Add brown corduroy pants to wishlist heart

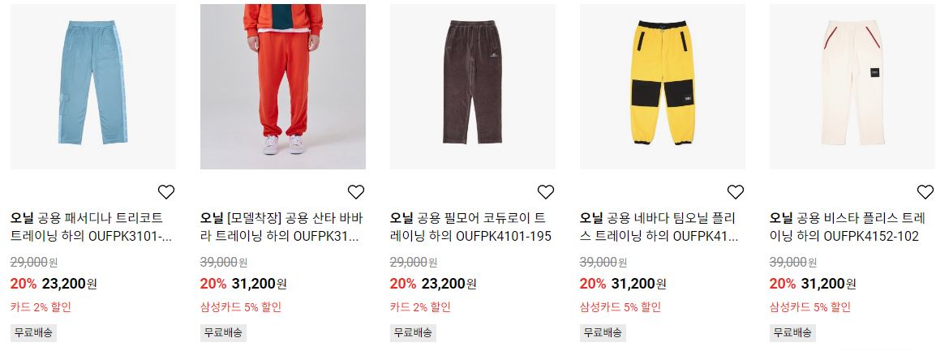coord(546,191)
